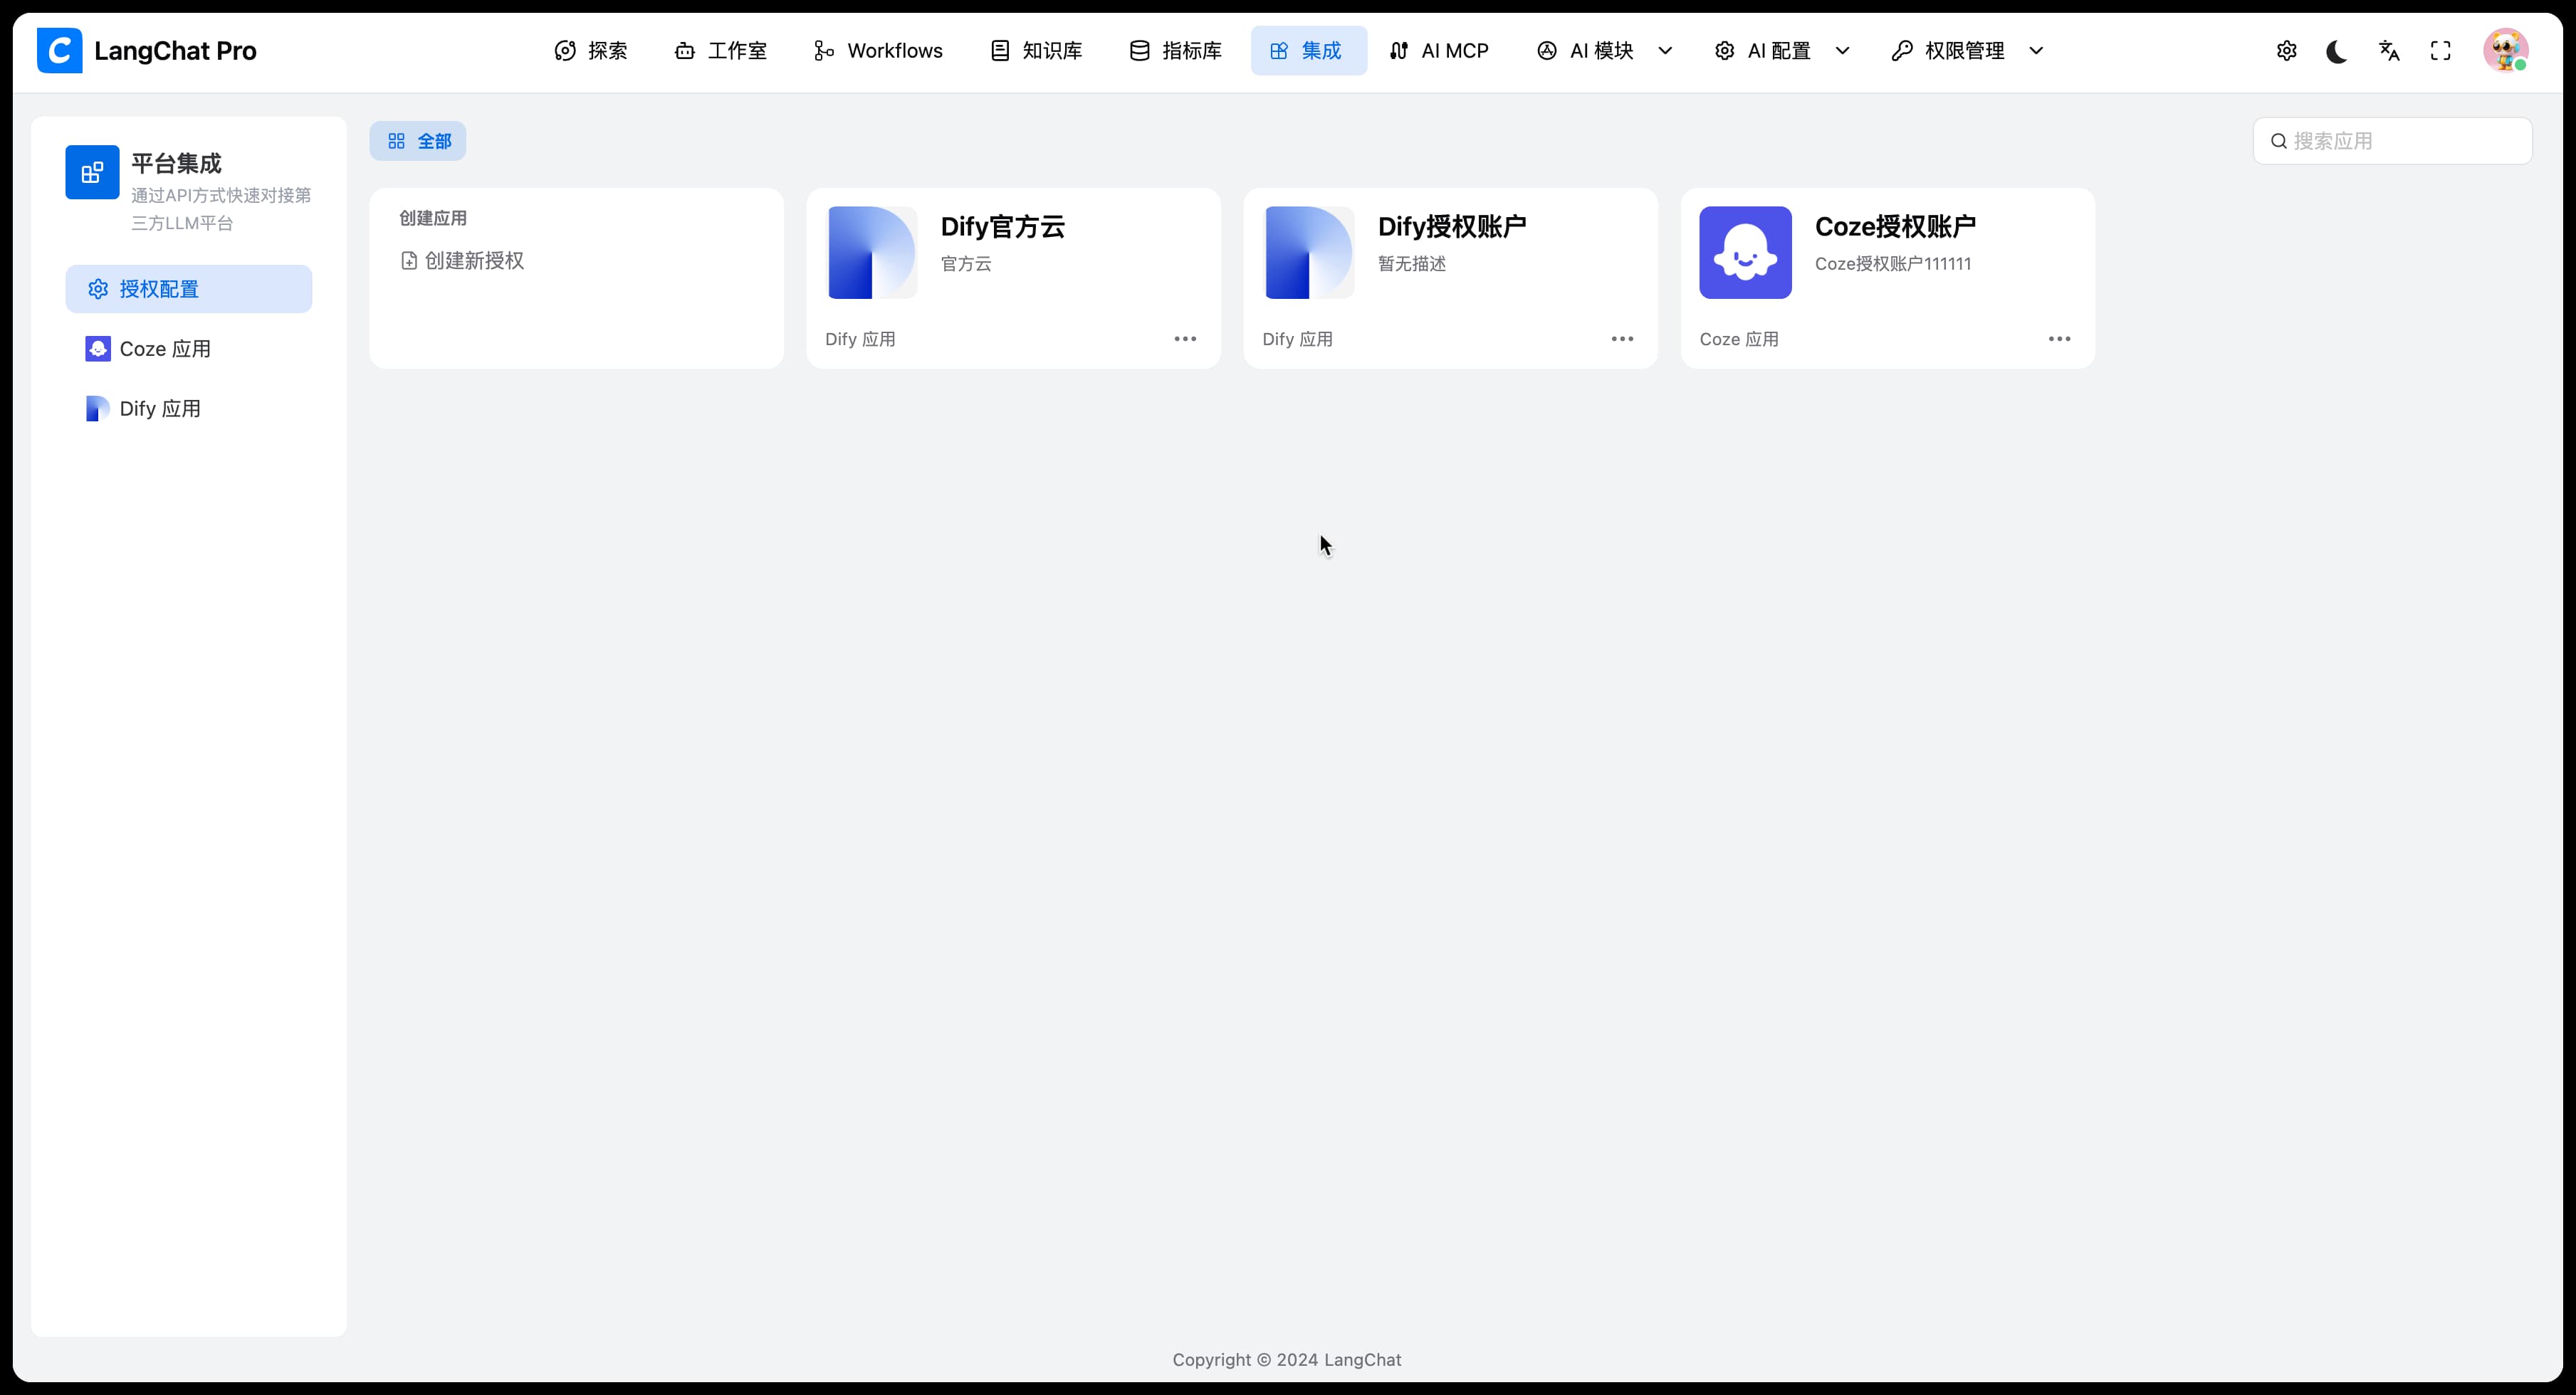Image resolution: width=2576 pixels, height=1395 pixels.
Task: Select the 集成 integration tab
Action: pos(1308,51)
